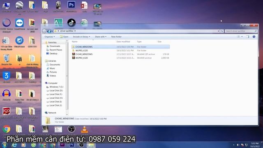This screenshot has width=263, height=148.
Task: Click the Windows Start button
Action: pos(4,145)
